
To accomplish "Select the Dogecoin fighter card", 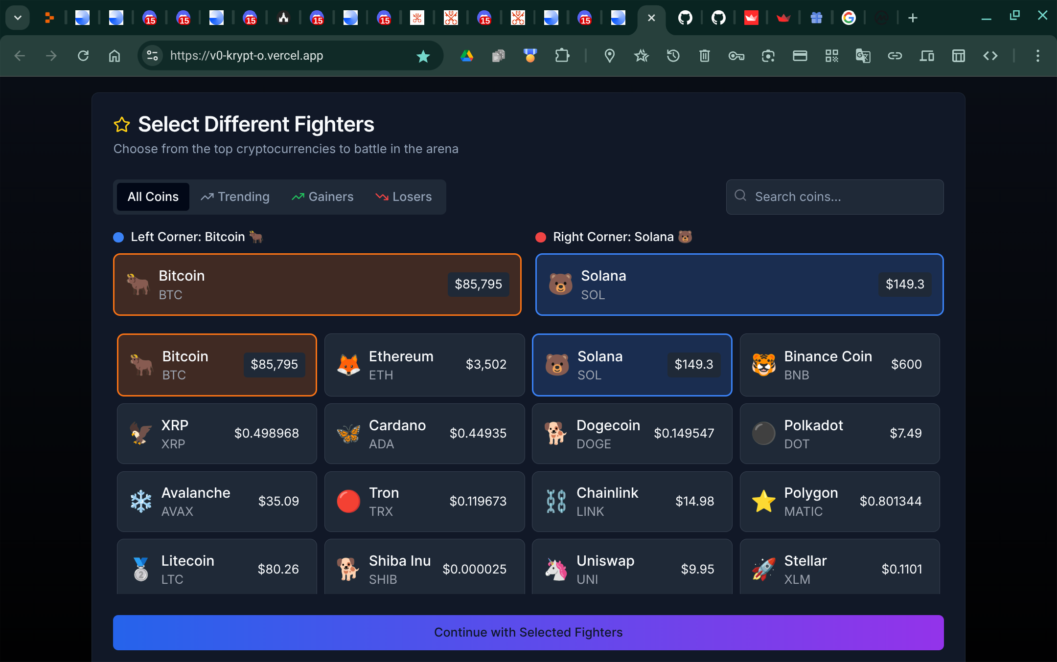I will (632, 434).
